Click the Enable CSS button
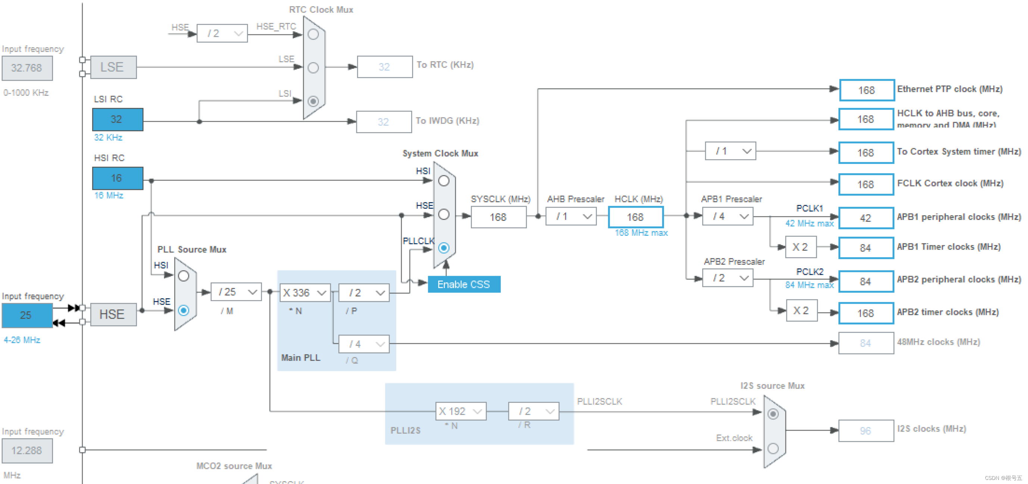Viewport: 1028px width, 484px height. 464,284
